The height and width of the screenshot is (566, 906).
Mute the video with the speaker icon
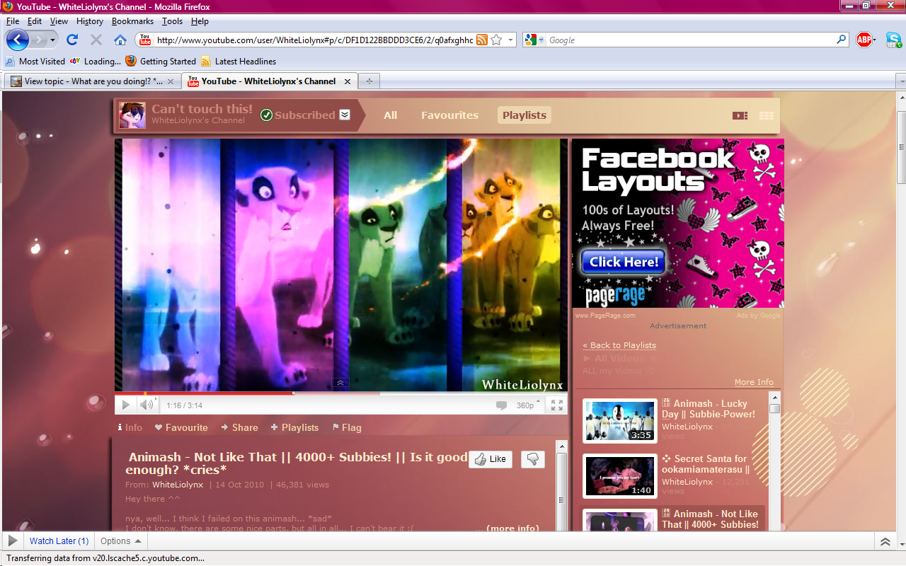[x=146, y=405]
